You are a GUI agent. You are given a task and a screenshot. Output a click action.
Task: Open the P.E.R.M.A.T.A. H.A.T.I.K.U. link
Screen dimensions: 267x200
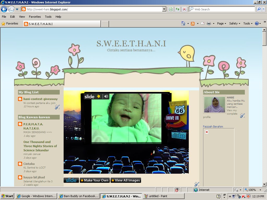click(33, 126)
